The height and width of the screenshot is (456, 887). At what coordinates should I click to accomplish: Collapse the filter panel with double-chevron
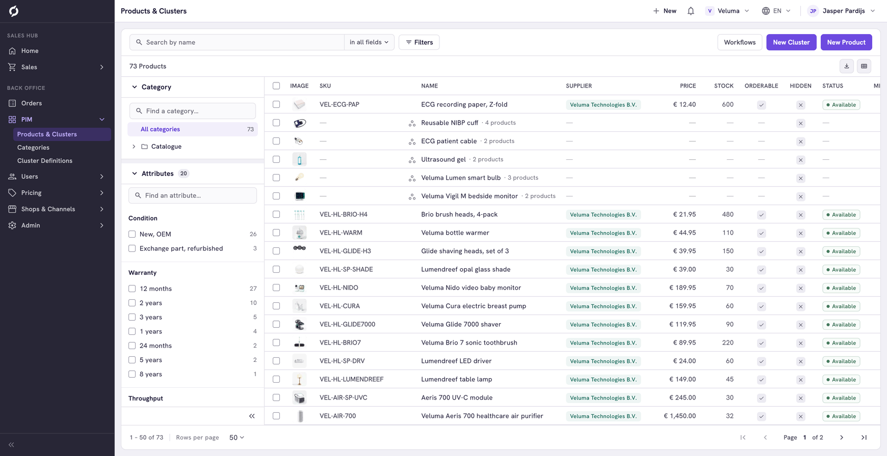point(252,416)
